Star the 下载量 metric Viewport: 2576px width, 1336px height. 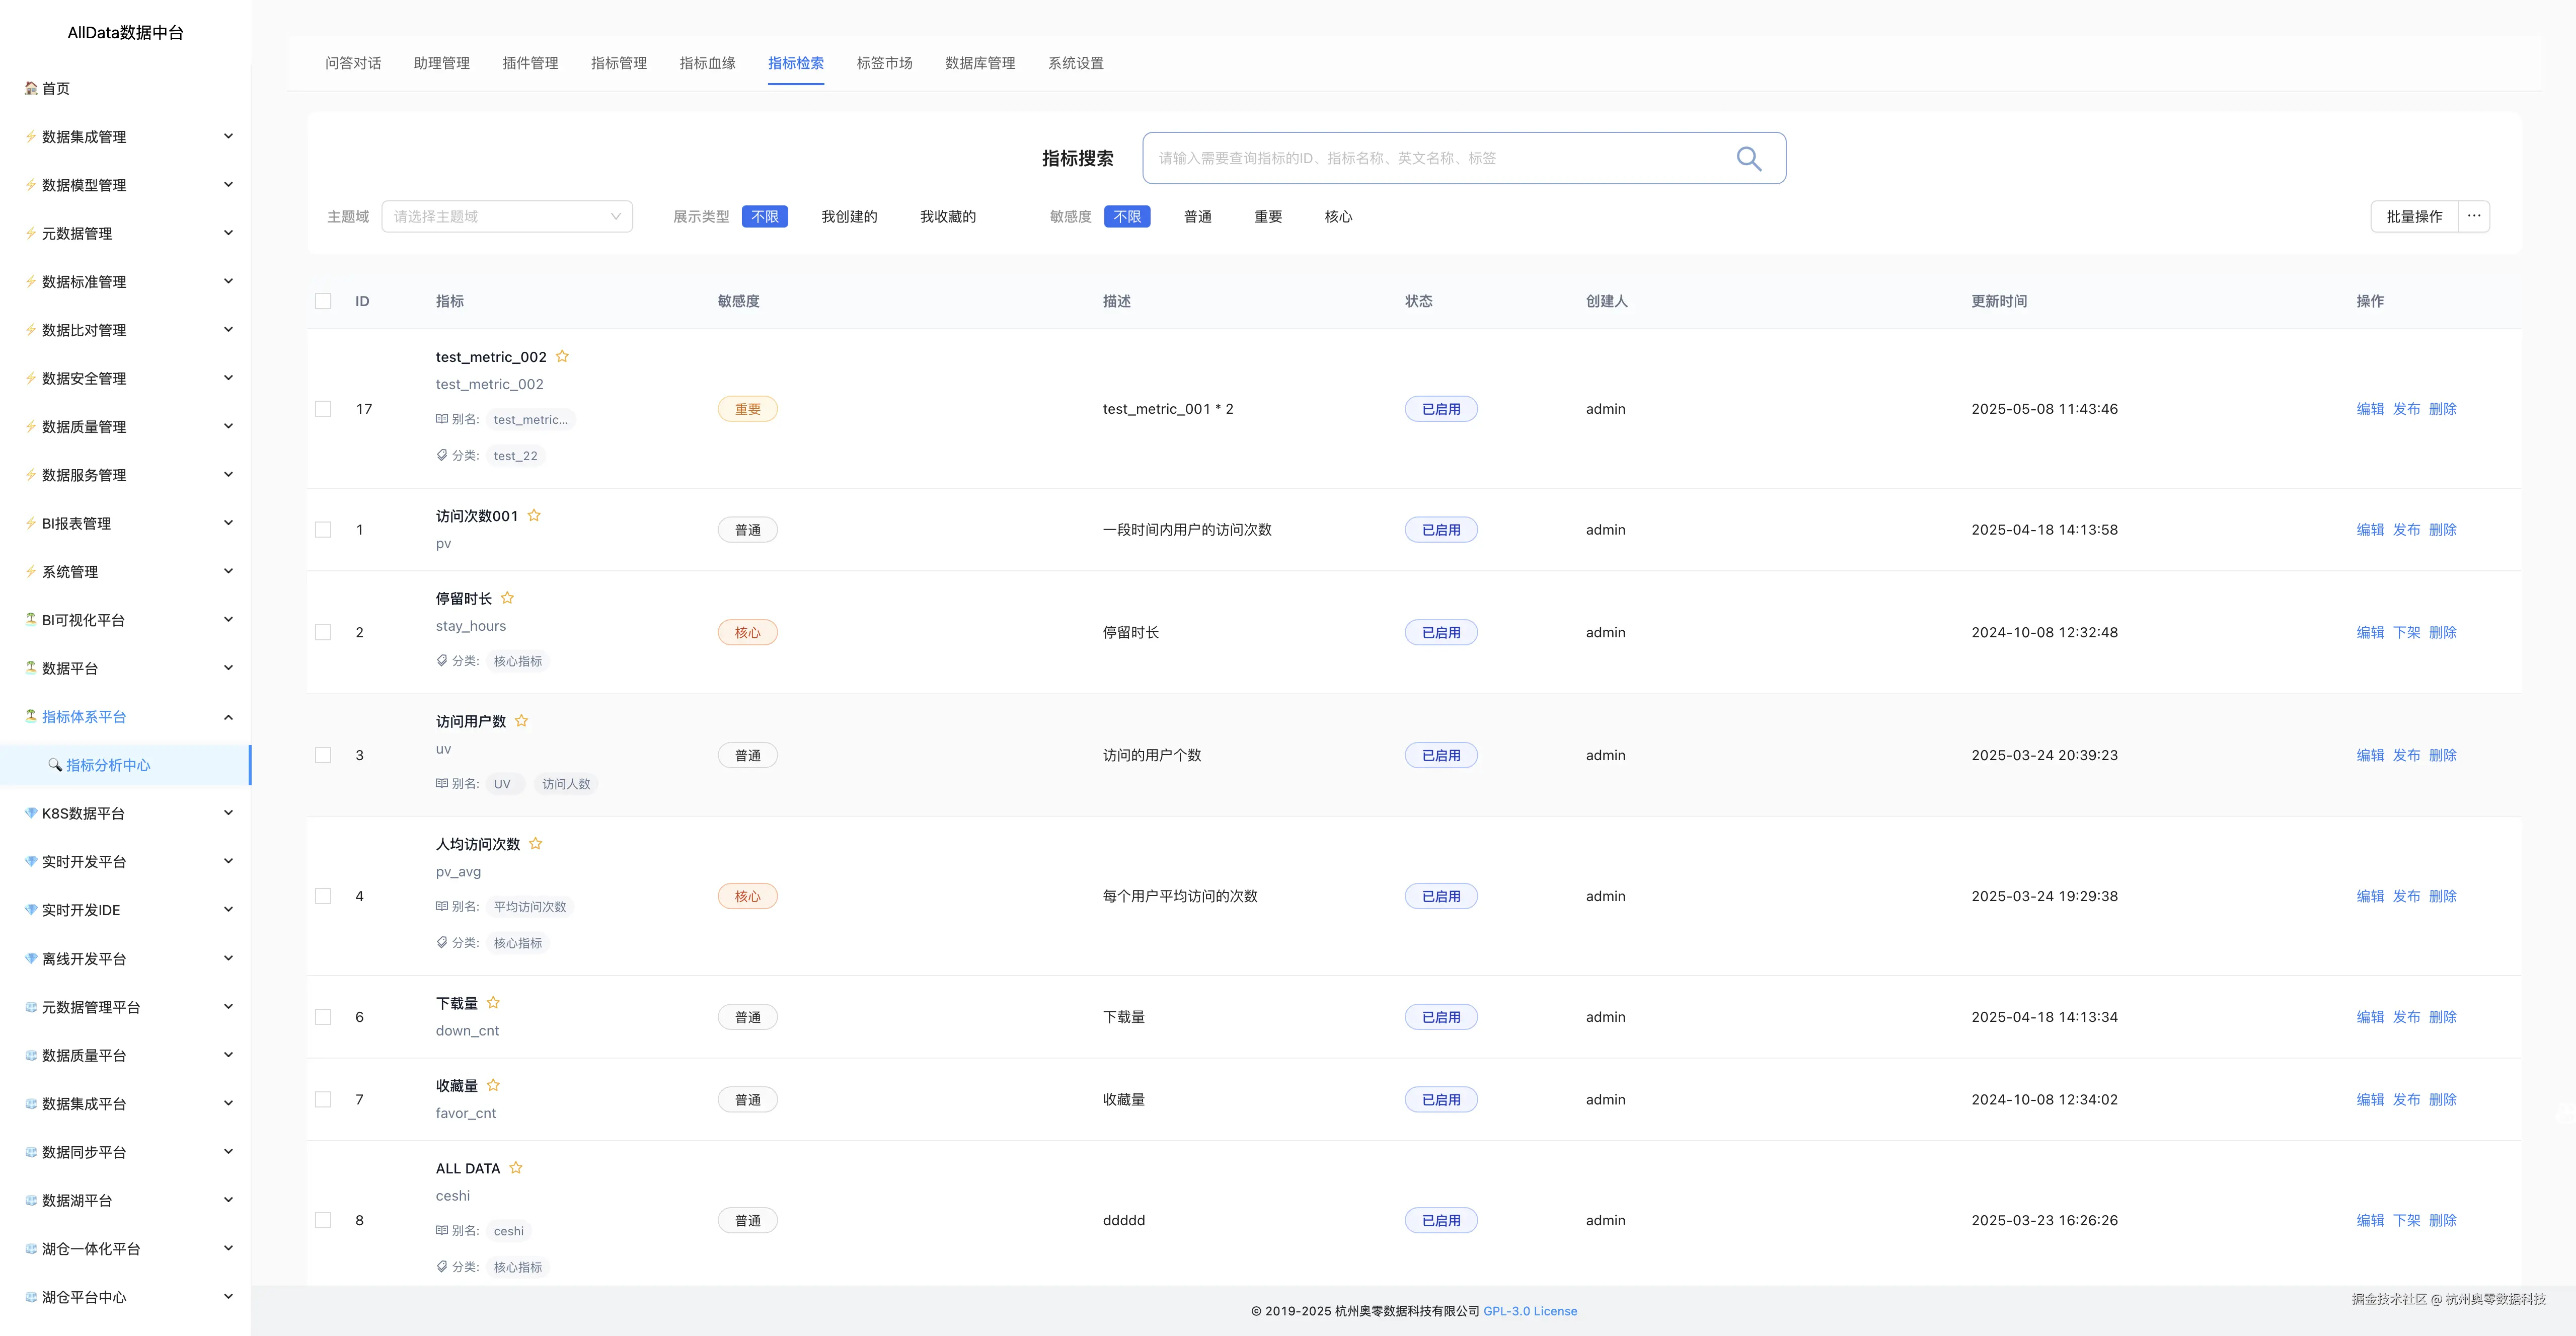pyautogui.click(x=493, y=1002)
